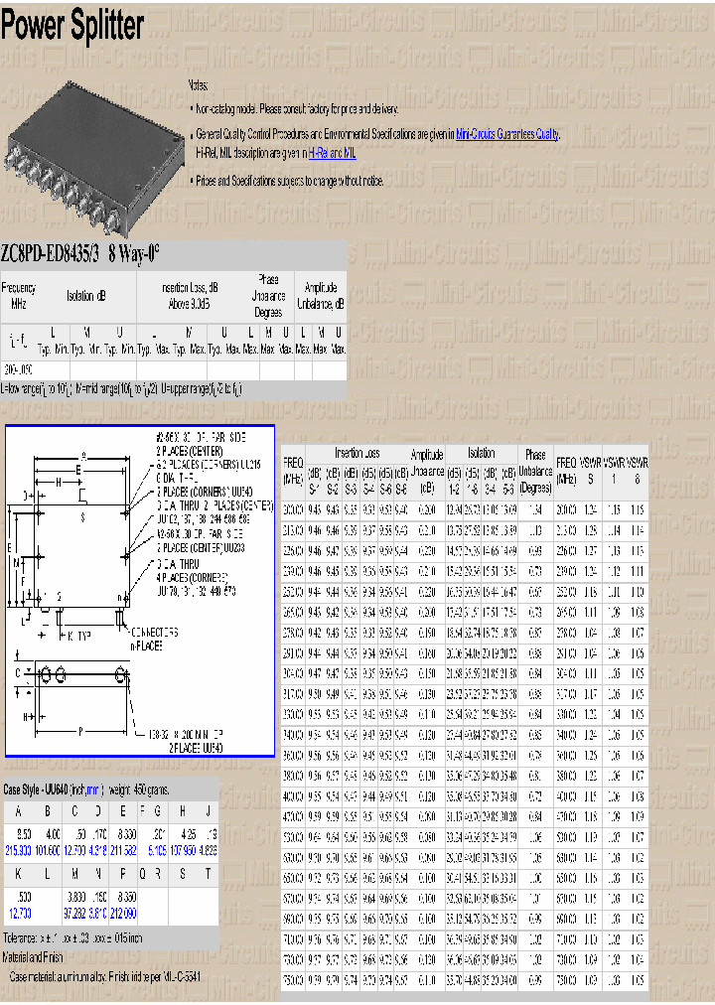Click the L/M/U range legend footnote

121,389
